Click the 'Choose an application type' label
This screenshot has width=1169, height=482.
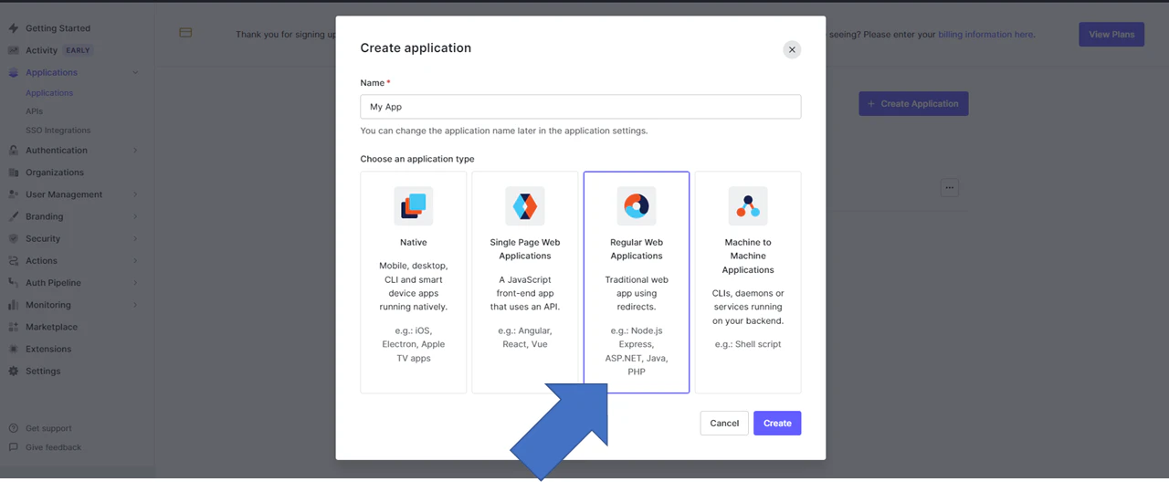click(417, 159)
